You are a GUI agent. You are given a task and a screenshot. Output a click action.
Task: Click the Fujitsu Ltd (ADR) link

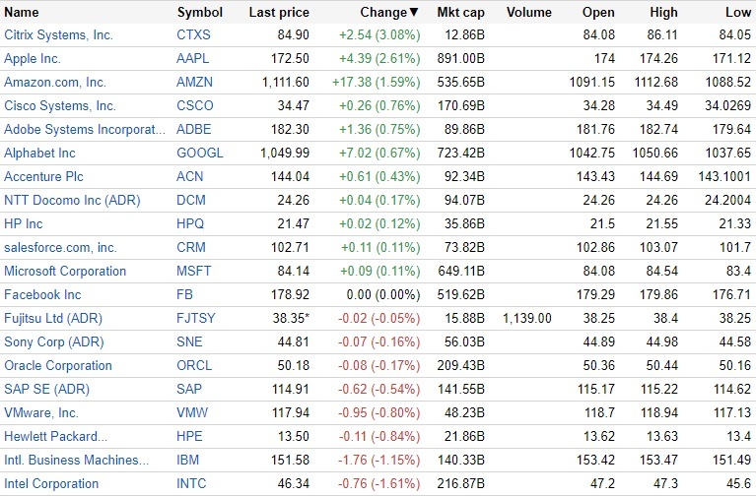[x=53, y=319]
